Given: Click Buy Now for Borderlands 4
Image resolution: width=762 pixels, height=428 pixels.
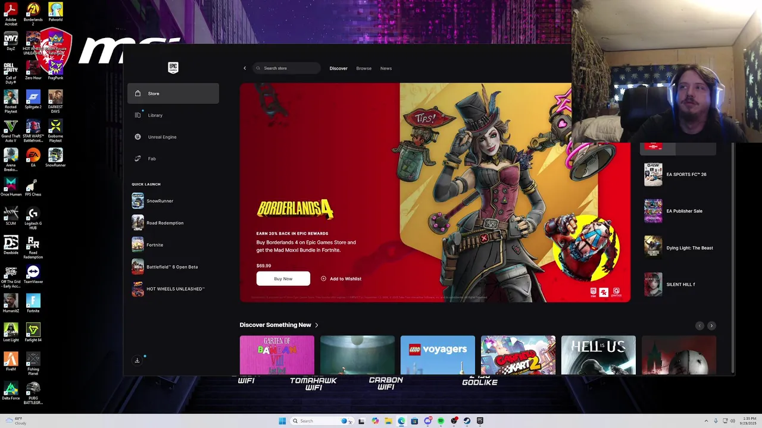Looking at the screenshot, I should tap(283, 279).
